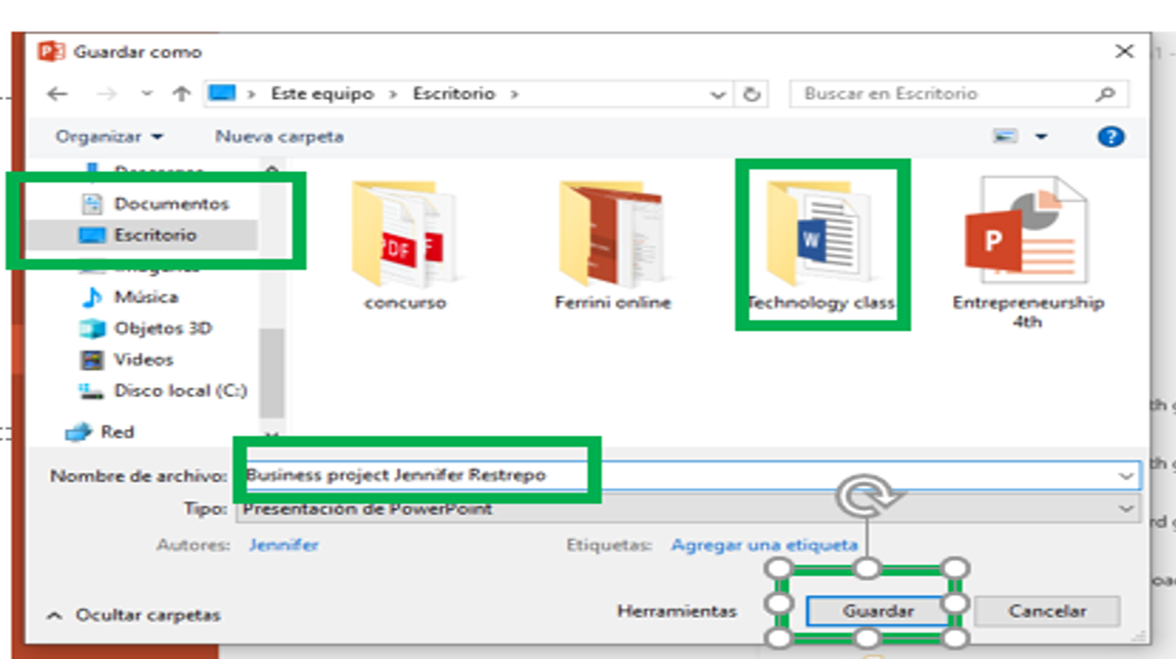The image size is (1176, 659).
Task: Open the help question mark icon
Action: (x=1110, y=136)
